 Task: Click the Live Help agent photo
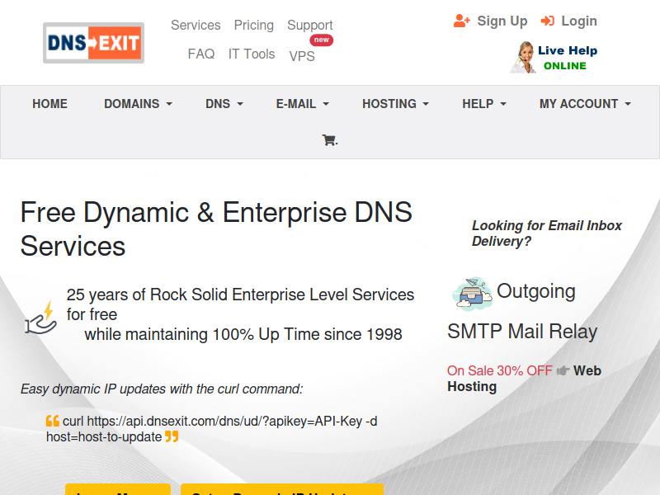[523, 58]
